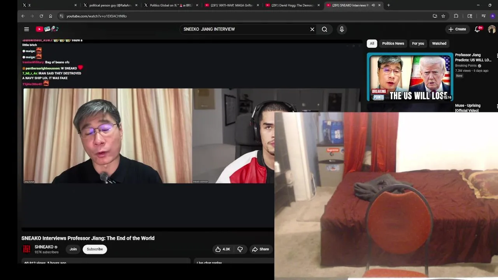Screen dimensions: 498x280
Task: Open Professor Jiang Predicts video title
Action: pyautogui.click(x=473, y=58)
